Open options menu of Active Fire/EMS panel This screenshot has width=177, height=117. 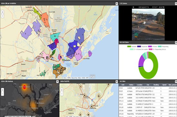click(117, 82)
